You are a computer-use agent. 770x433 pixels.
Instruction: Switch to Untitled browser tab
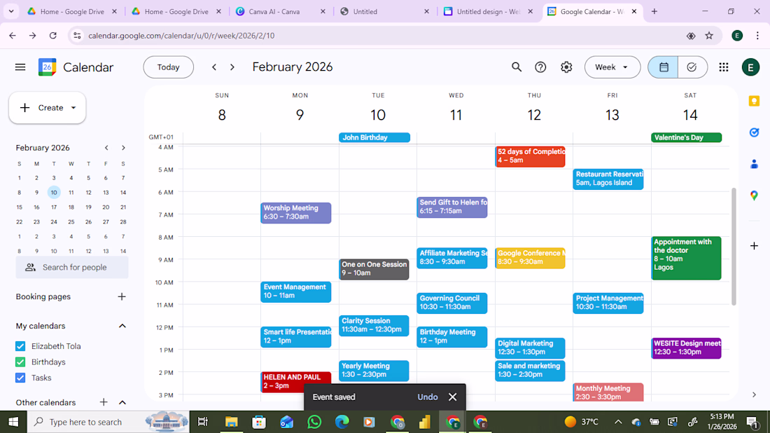(x=384, y=11)
